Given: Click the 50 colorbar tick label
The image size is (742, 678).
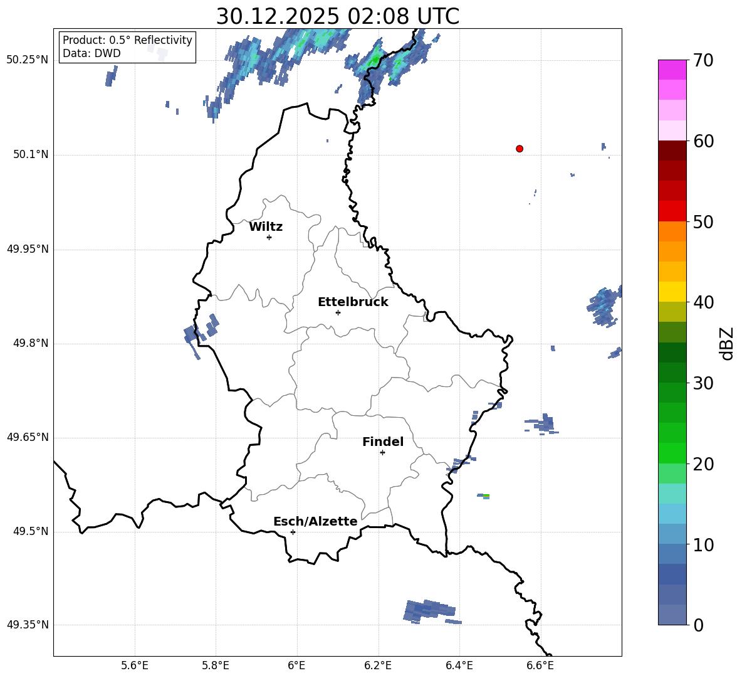Looking at the screenshot, I should pos(703,222).
